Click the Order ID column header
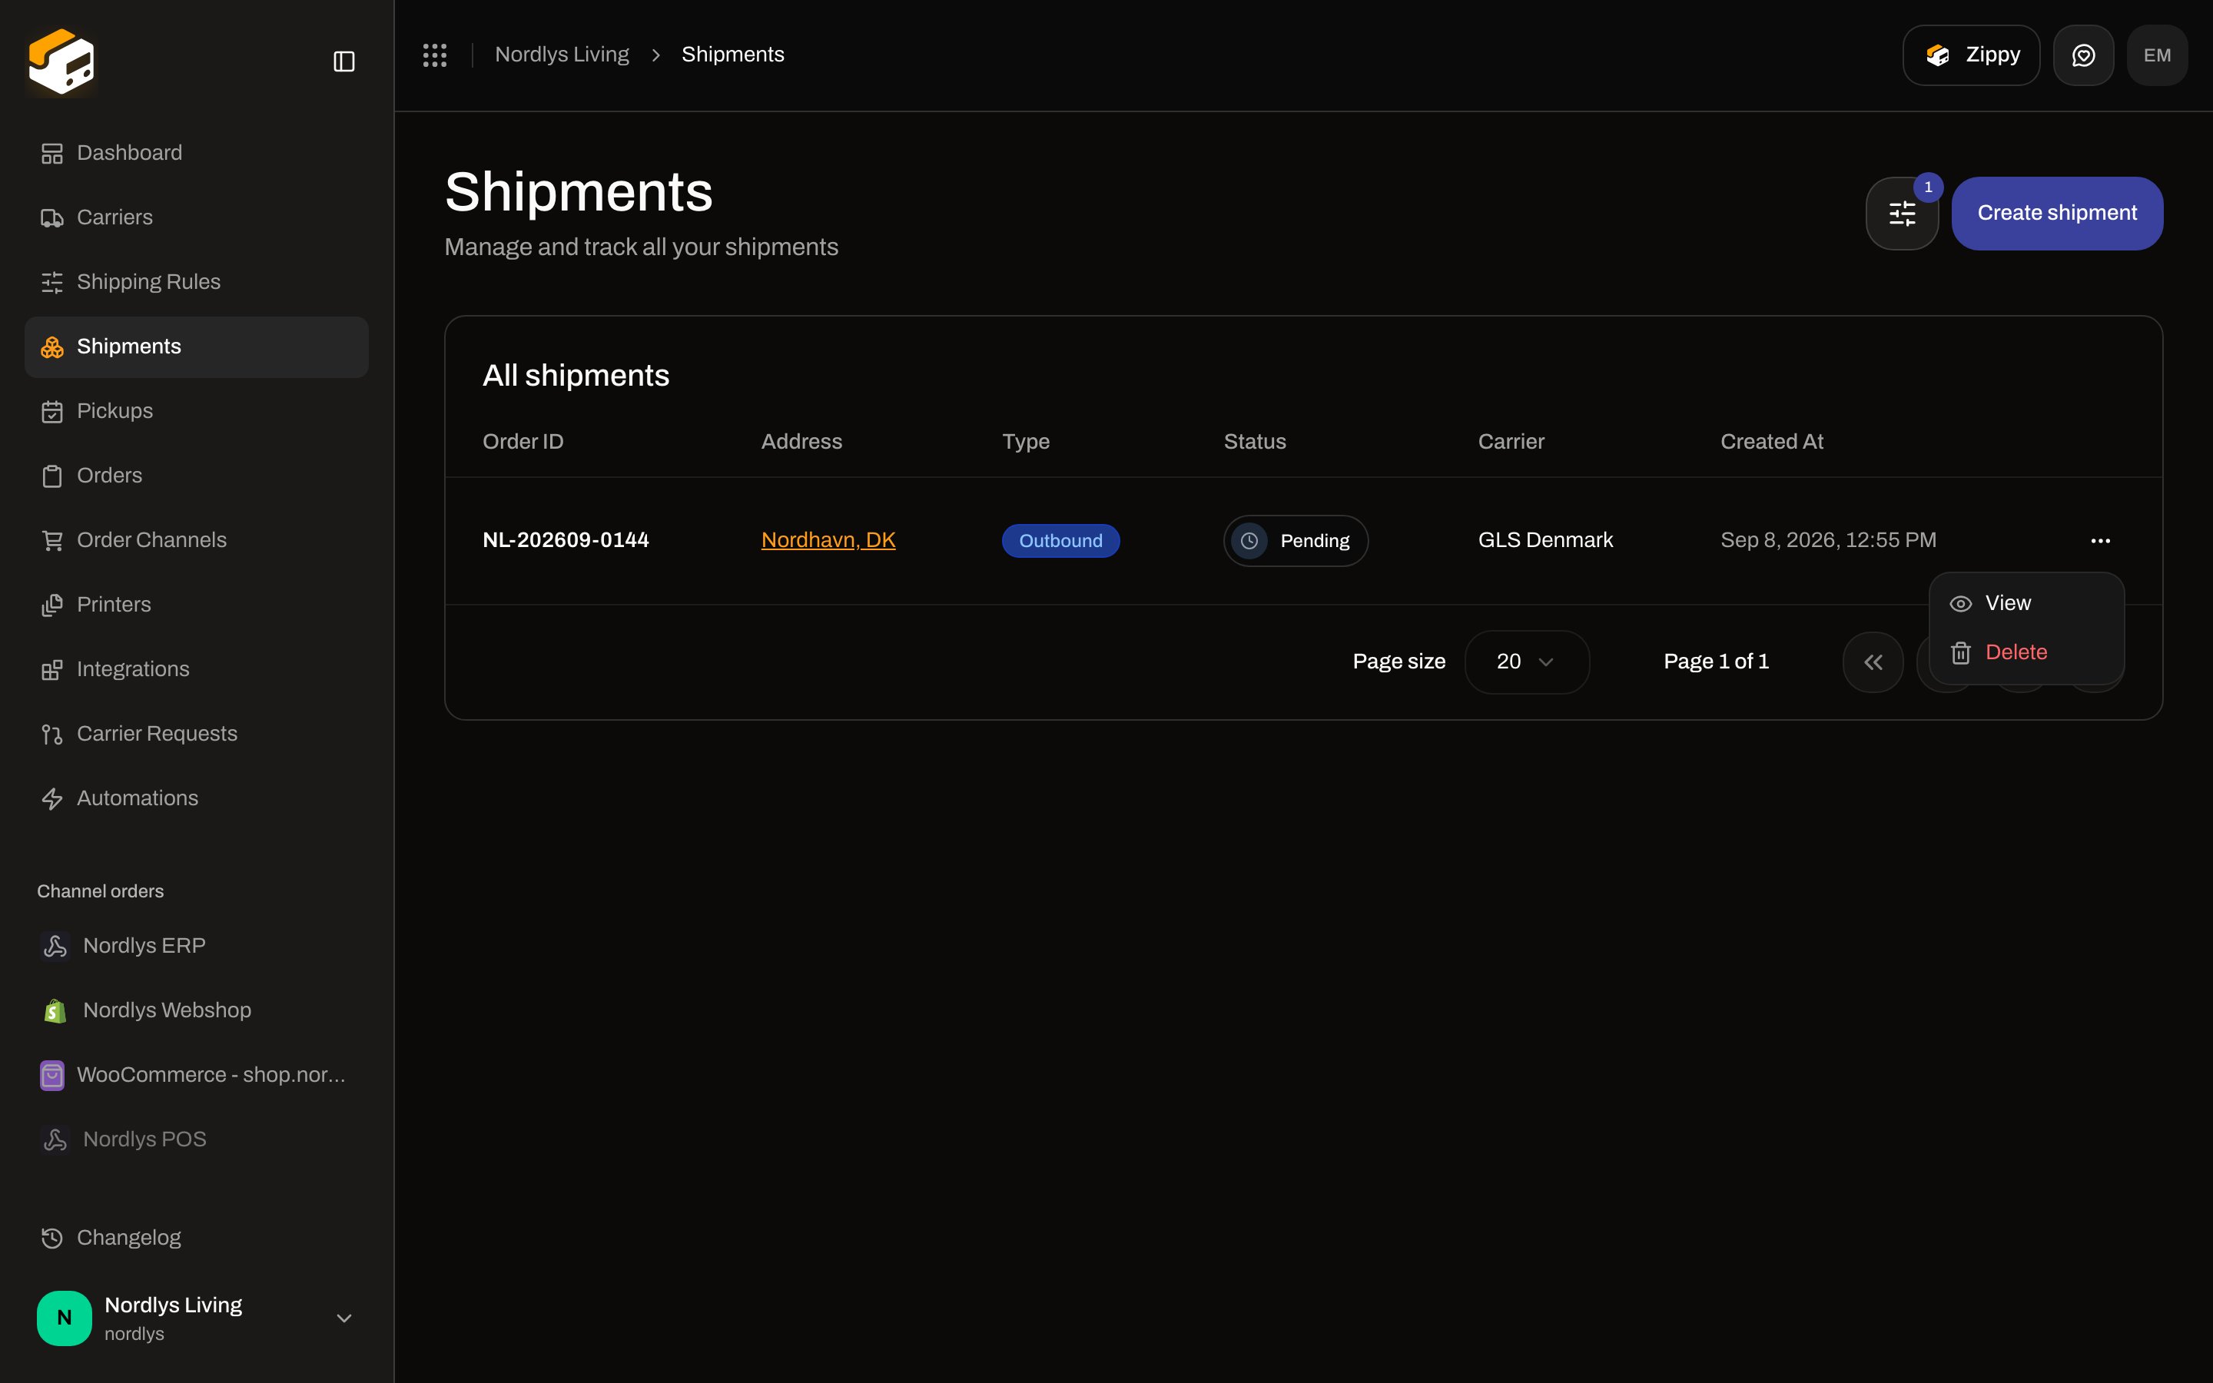The height and width of the screenshot is (1383, 2213). tap(523, 442)
